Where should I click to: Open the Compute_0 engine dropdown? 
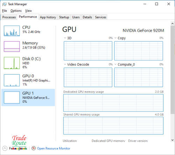point(115,64)
